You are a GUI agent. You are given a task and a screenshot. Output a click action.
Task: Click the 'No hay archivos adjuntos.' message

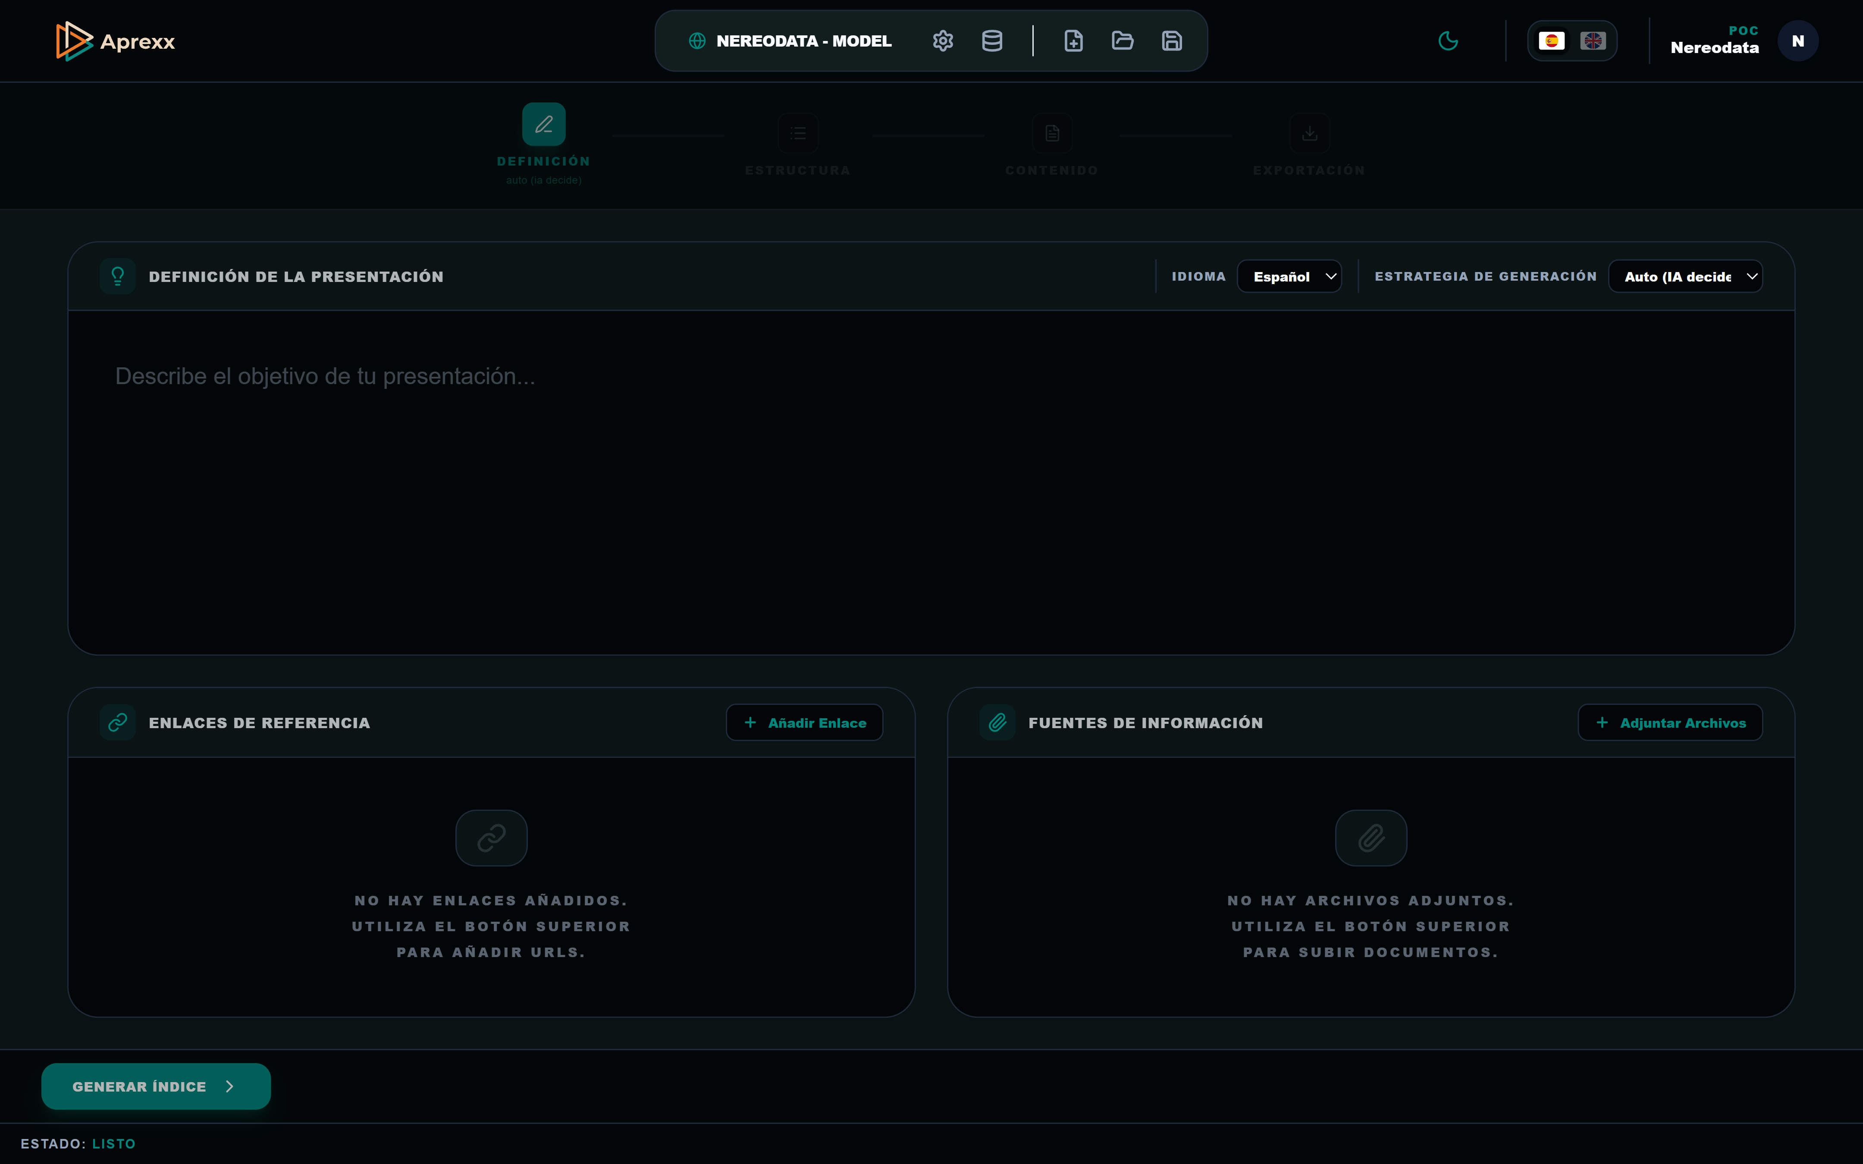click(x=1371, y=901)
